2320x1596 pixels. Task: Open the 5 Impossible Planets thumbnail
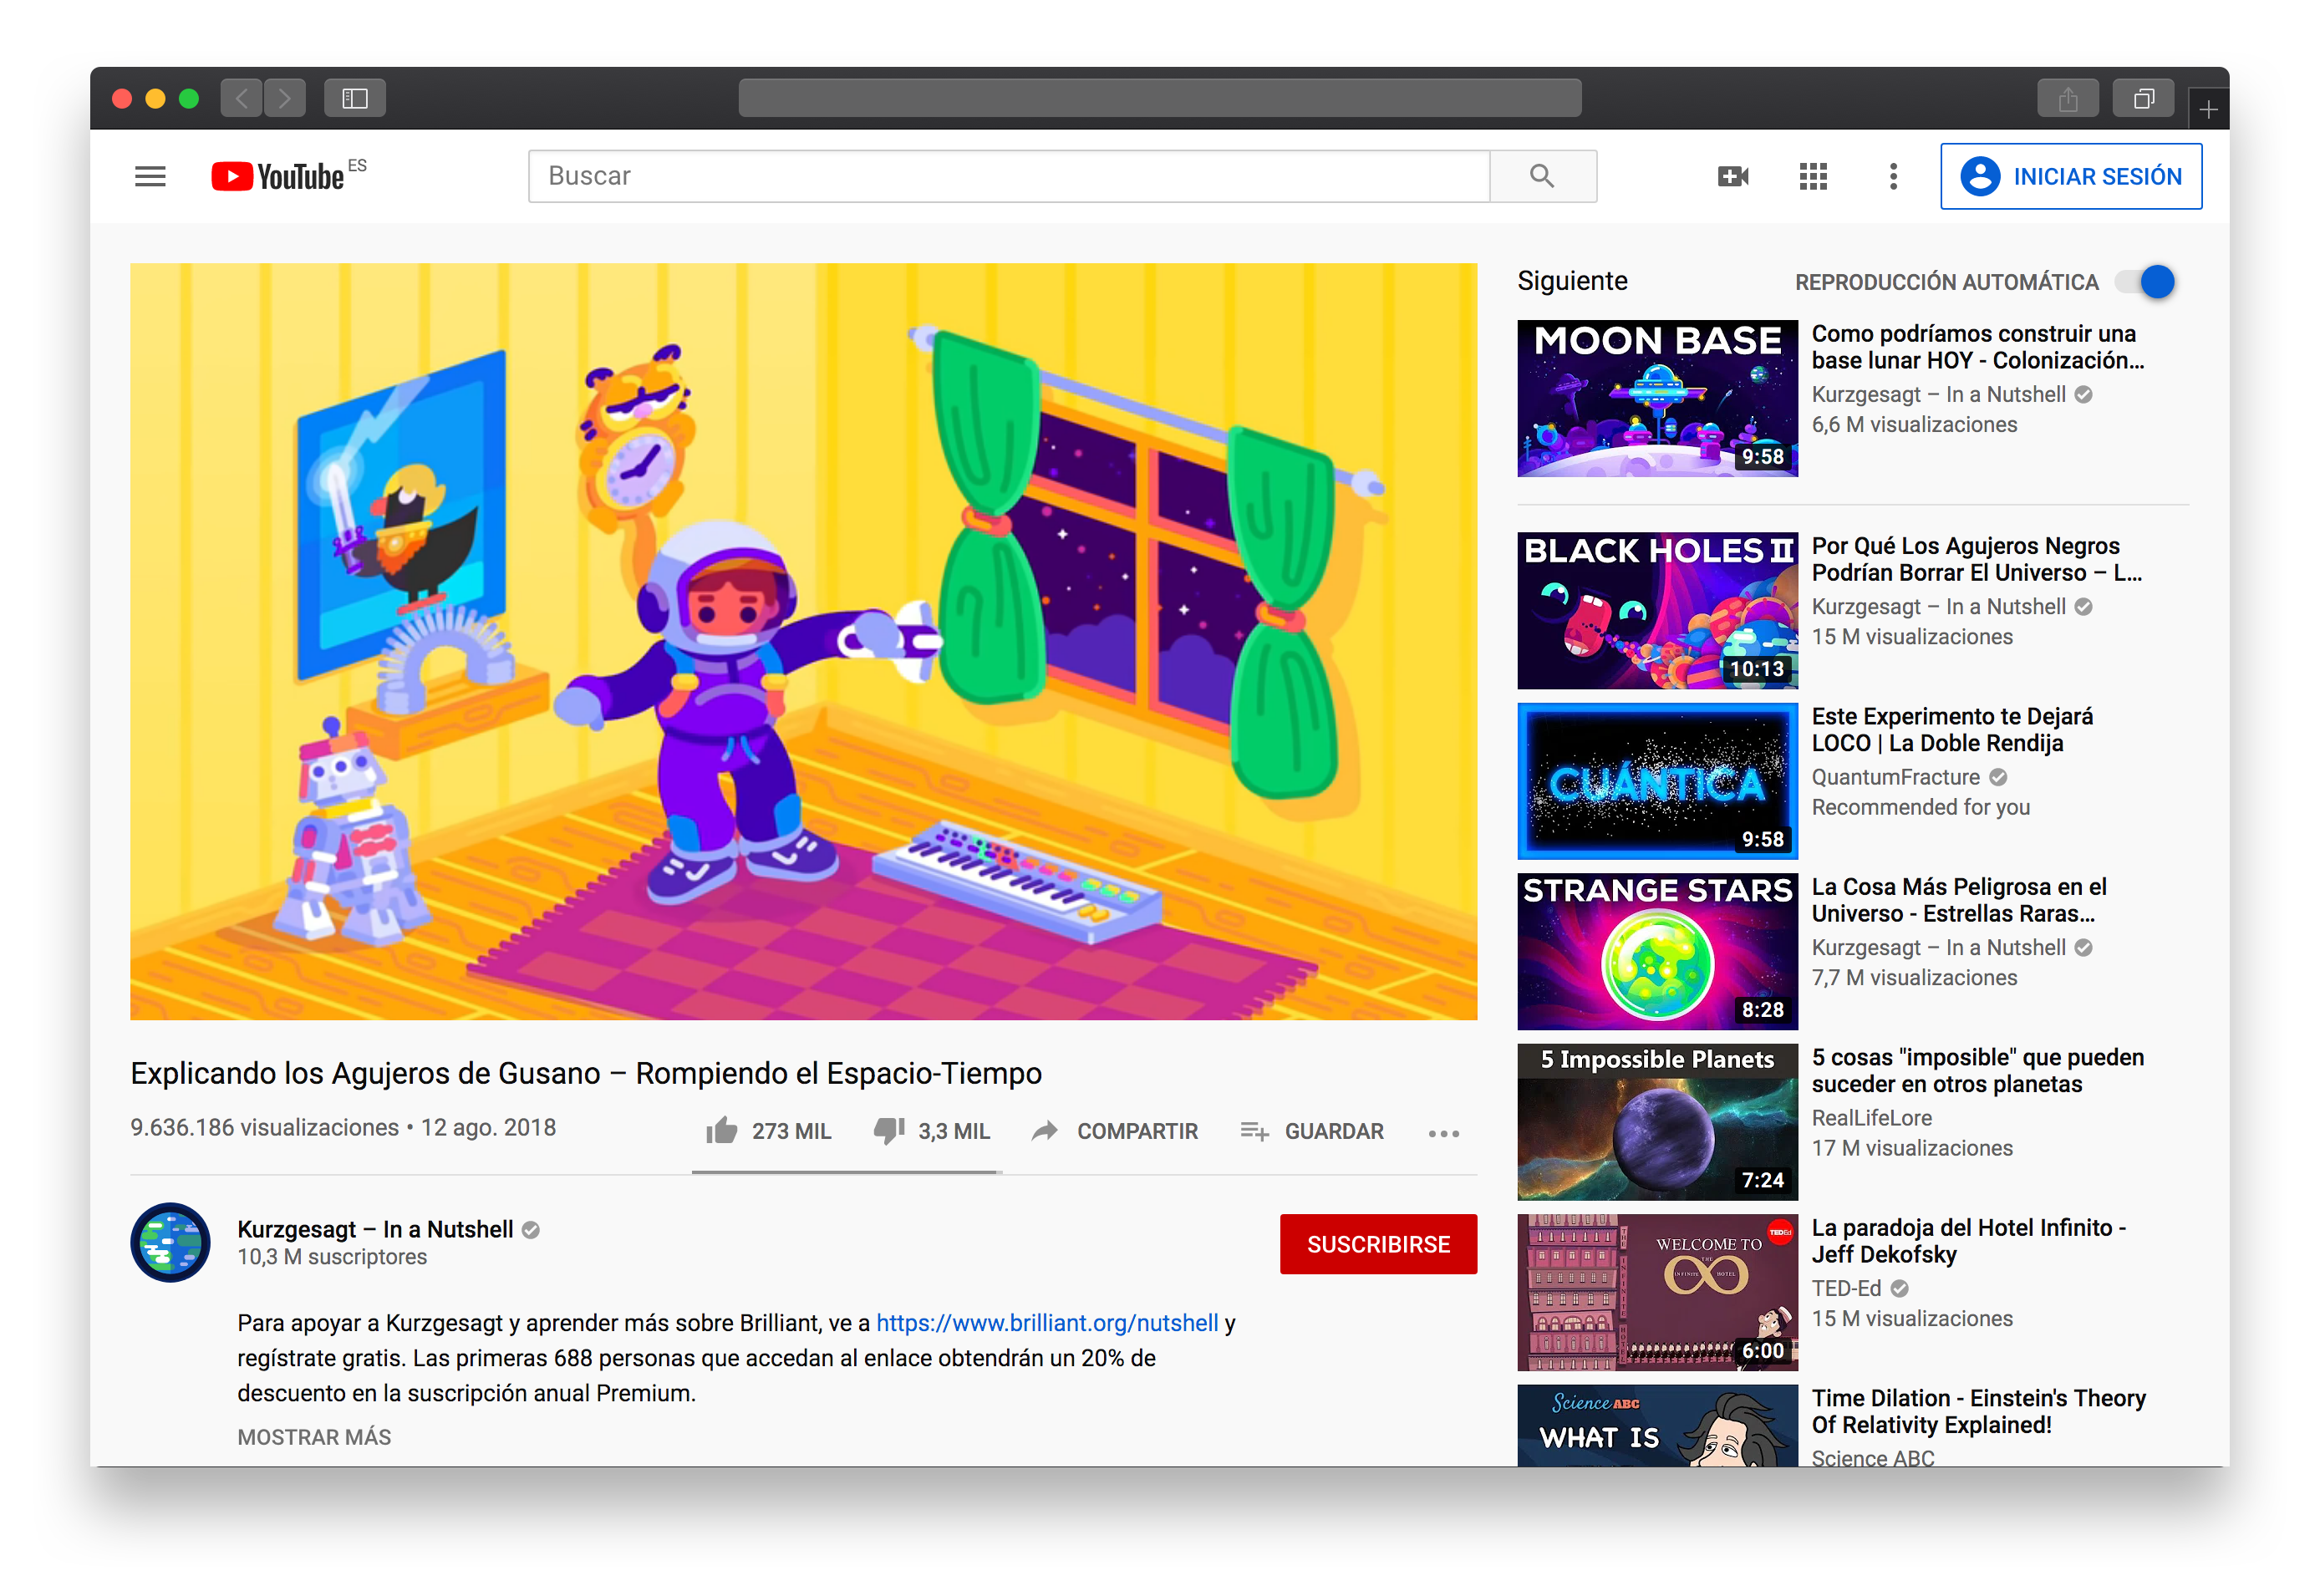point(1657,1122)
